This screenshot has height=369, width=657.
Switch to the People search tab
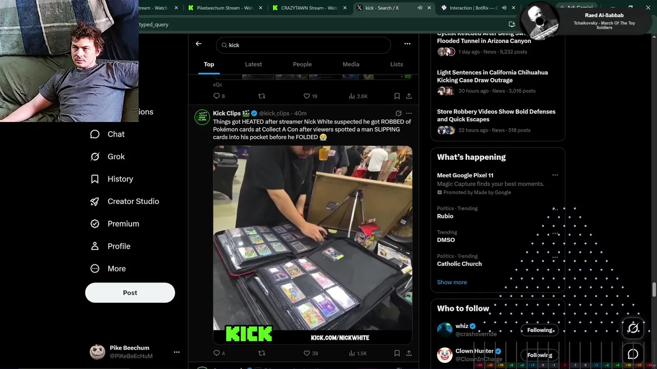[x=302, y=65]
